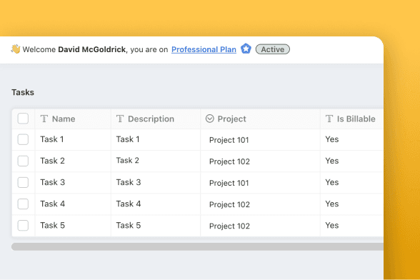Check the Task 3 row checkbox
The width and height of the screenshot is (420, 280).
coord(23,182)
